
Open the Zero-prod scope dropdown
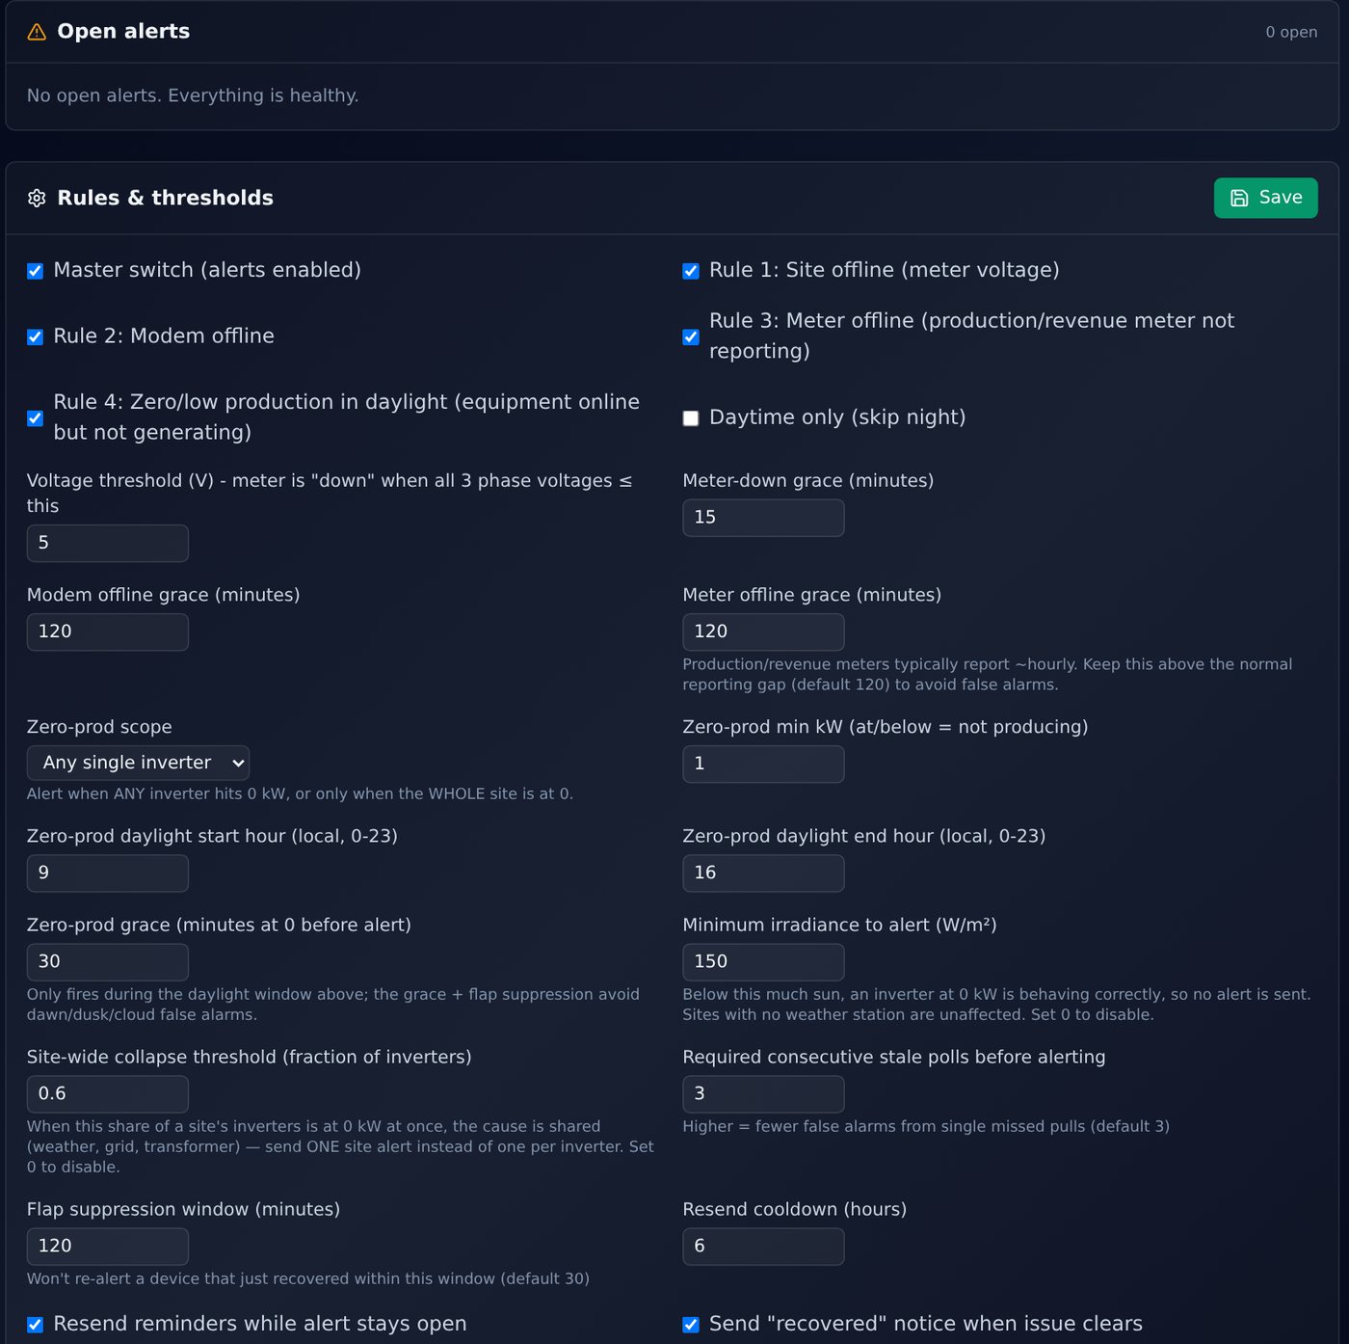click(x=138, y=763)
